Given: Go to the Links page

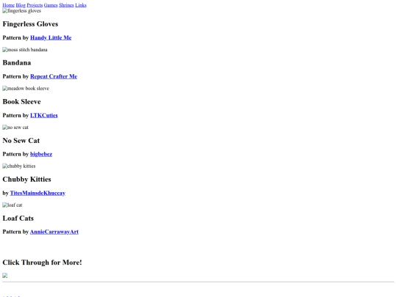Looking at the screenshot, I should [81, 5].
